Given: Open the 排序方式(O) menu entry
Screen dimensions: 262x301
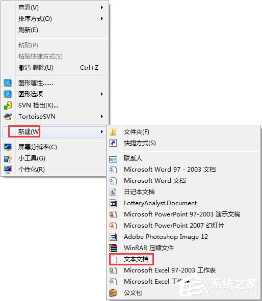Looking at the screenshot, I should [55, 19].
